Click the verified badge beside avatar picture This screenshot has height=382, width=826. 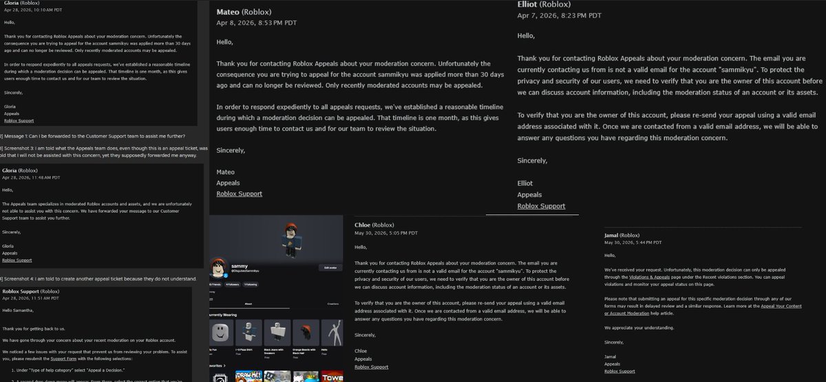click(226, 276)
